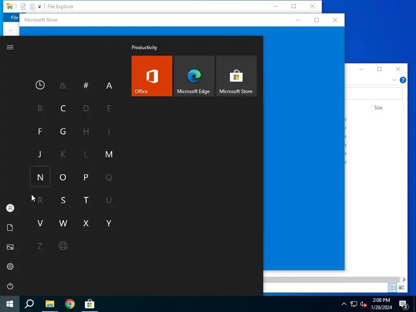Jump to apps starting with T
The height and width of the screenshot is (312, 416).
[86, 200]
